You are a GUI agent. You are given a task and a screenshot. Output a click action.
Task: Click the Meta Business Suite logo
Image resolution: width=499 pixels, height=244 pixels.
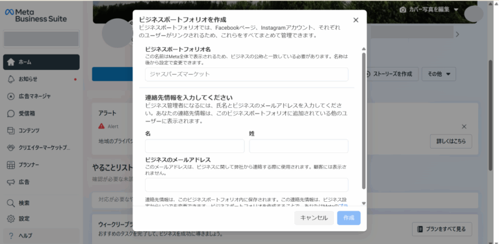(x=36, y=16)
